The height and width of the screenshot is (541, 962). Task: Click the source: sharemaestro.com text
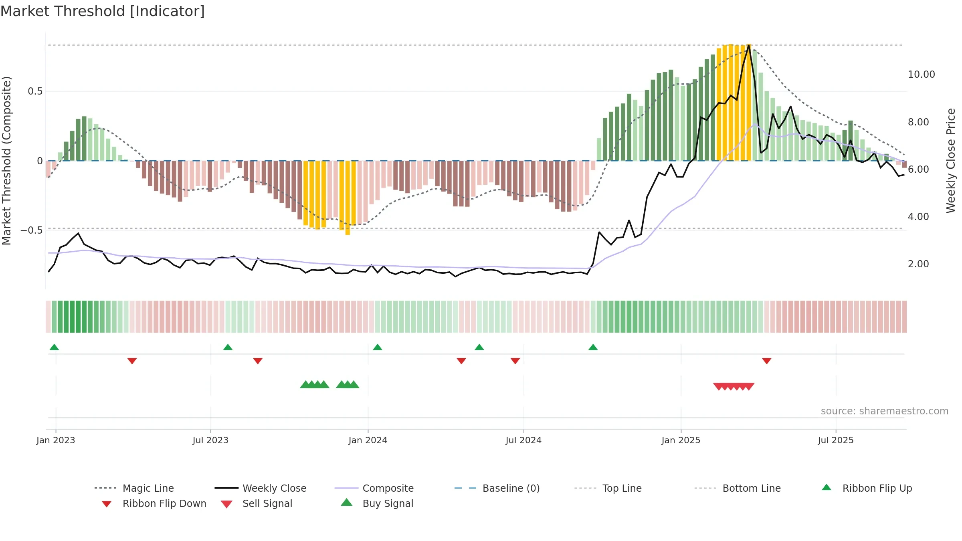click(885, 411)
